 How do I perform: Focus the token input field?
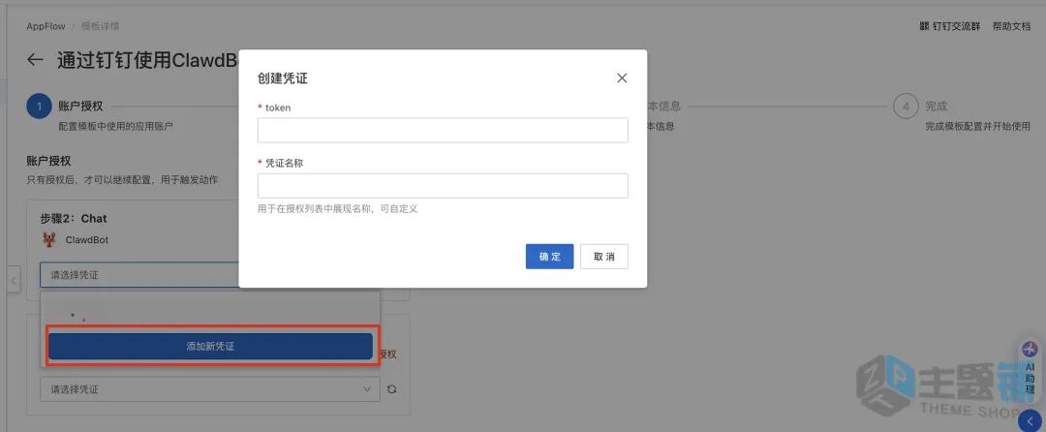[x=443, y=130]
